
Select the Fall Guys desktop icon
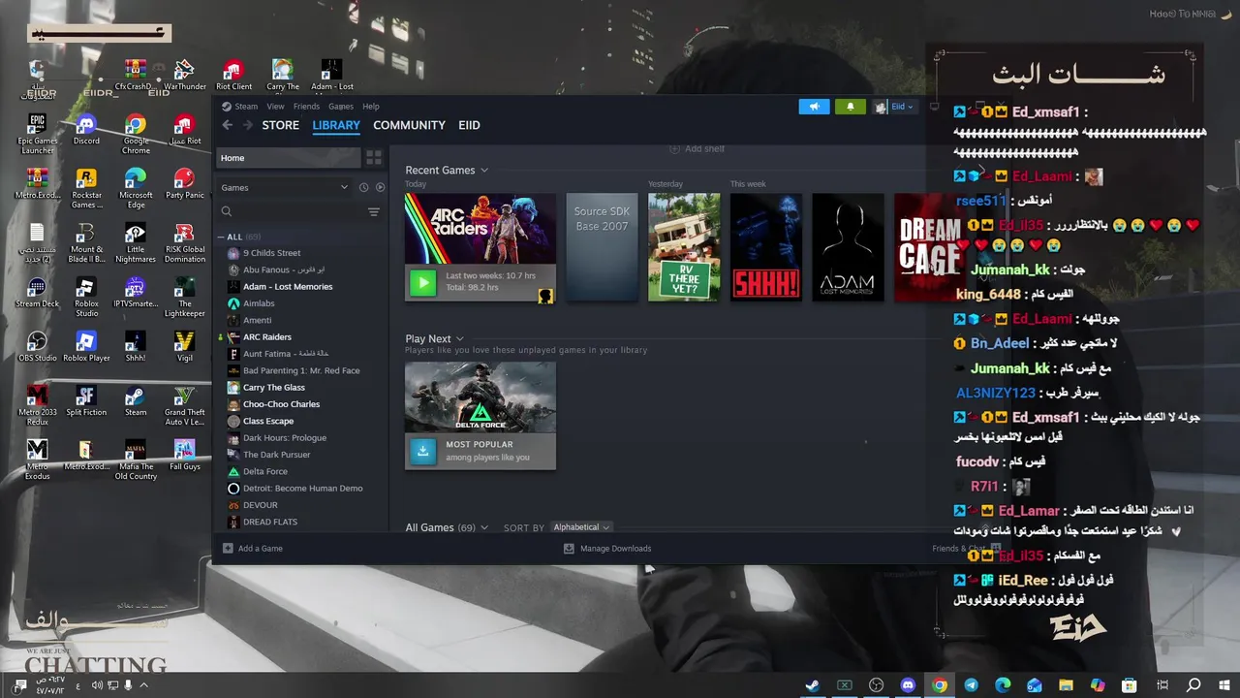[184, 455]
